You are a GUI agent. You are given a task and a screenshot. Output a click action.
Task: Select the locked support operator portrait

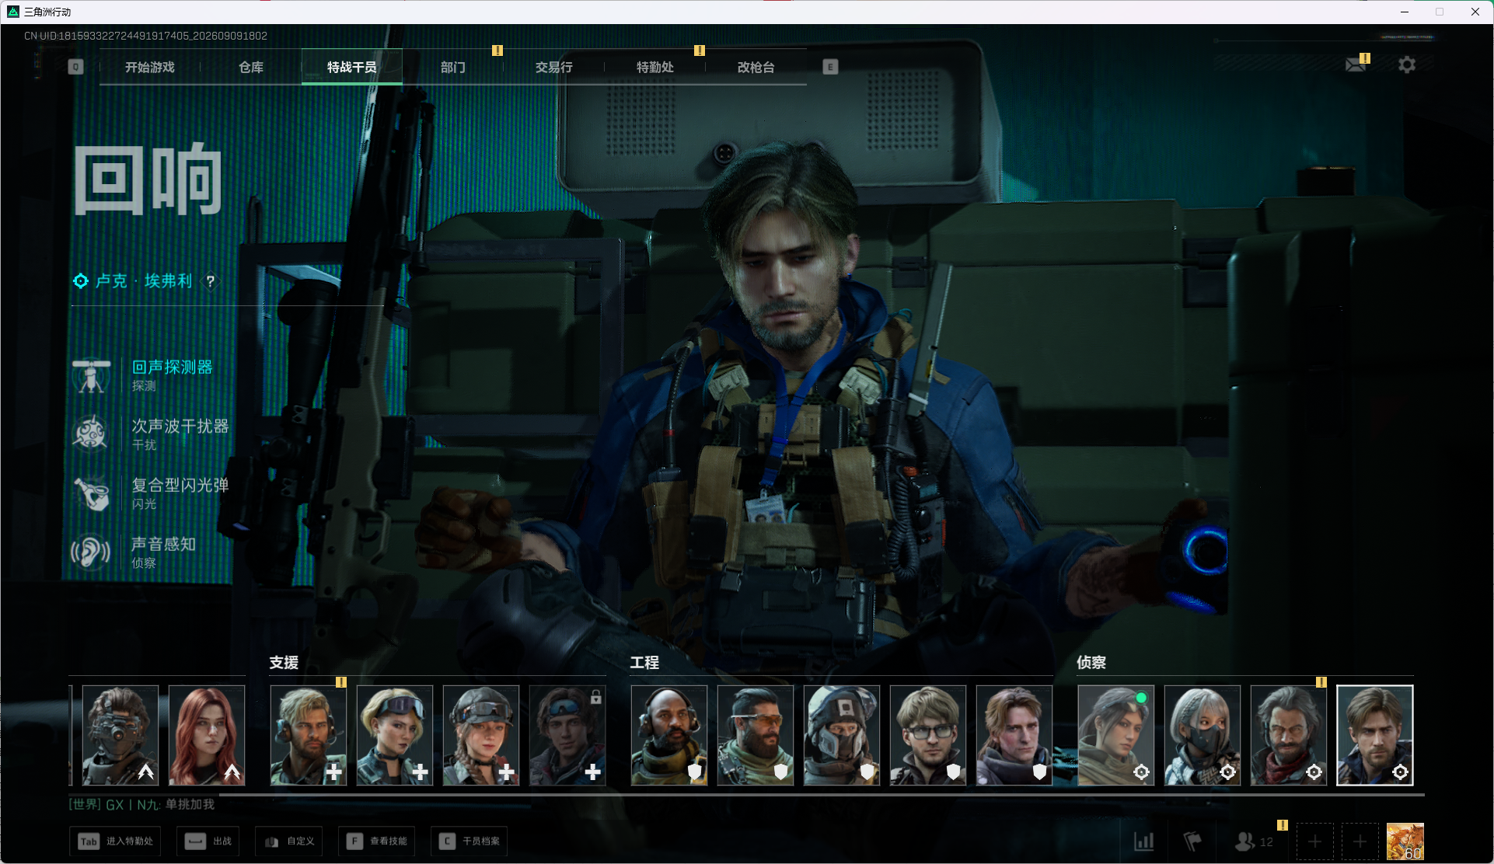click(x=567, y=735)
